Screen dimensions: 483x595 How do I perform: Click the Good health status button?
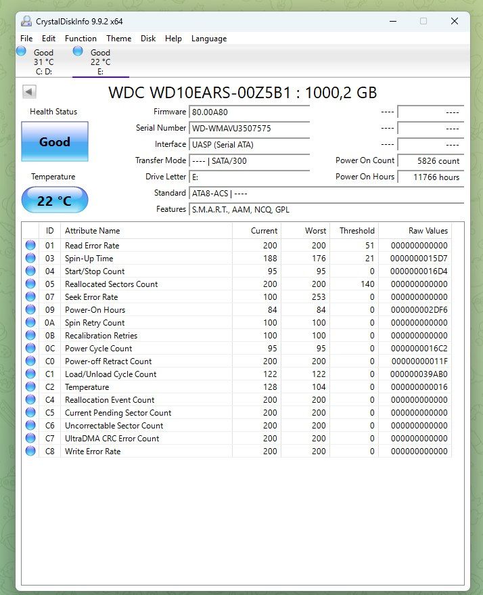tap(55, 141)
